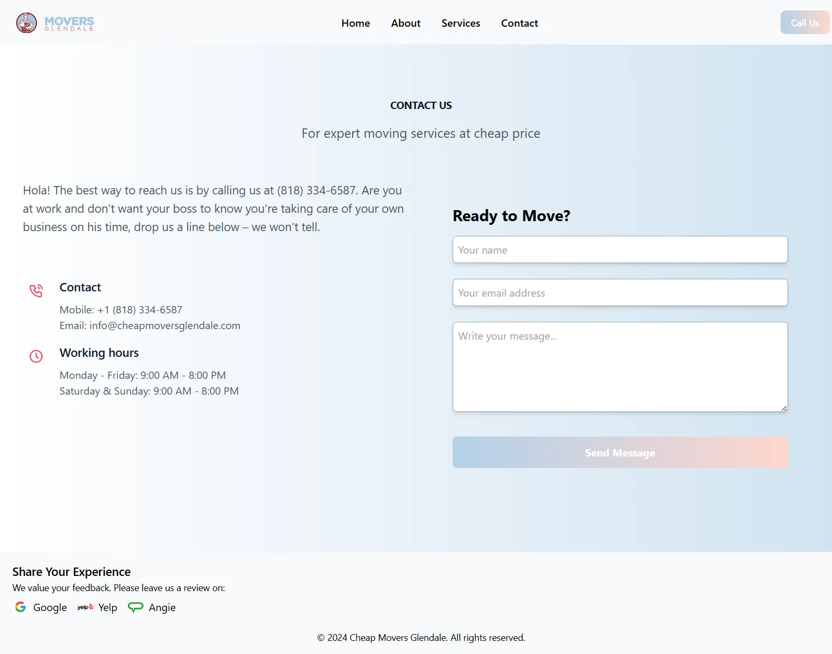Click the Hola intro paragraph

213,209
